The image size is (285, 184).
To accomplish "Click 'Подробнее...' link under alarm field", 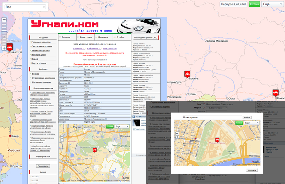I will 200,179.
